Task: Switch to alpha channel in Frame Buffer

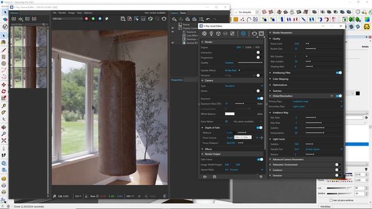Action: 107,19
